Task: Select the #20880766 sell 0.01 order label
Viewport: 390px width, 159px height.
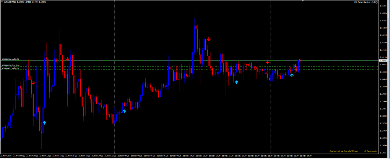Action: 10,59
